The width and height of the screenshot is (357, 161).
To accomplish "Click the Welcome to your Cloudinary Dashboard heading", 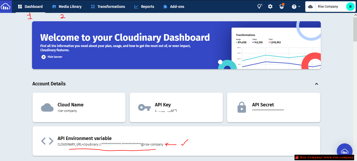I will pyautogui.click(x=125, y=38).
